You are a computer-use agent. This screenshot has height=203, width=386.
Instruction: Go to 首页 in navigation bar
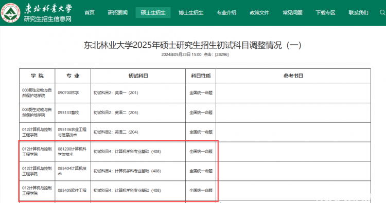[x=90, y=13]
